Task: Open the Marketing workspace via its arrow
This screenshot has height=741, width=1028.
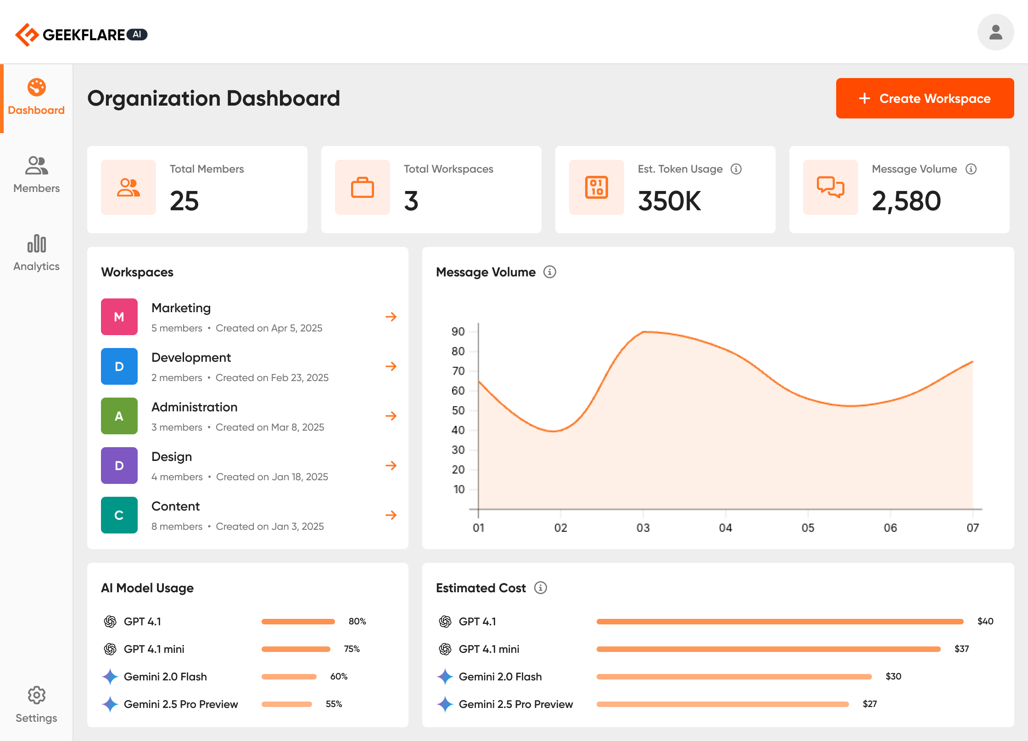Action: pos(391,317)
